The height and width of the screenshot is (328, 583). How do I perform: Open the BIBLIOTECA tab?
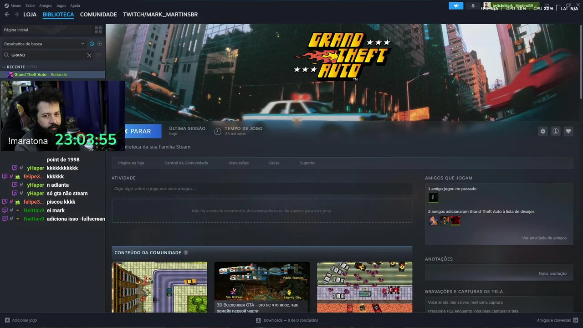pos(58,15)
